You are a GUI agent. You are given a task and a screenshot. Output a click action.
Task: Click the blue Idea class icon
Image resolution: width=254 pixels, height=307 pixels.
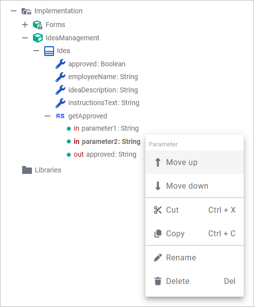(49, 51)
